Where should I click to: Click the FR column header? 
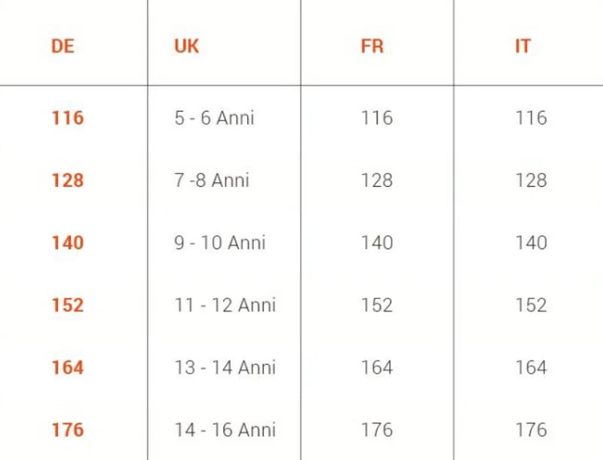pyautogui.click(x=372, y=46)
